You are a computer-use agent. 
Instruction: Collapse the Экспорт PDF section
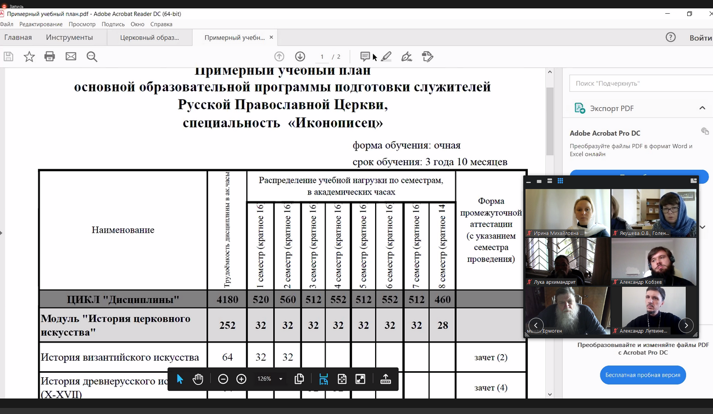point(702,108)
